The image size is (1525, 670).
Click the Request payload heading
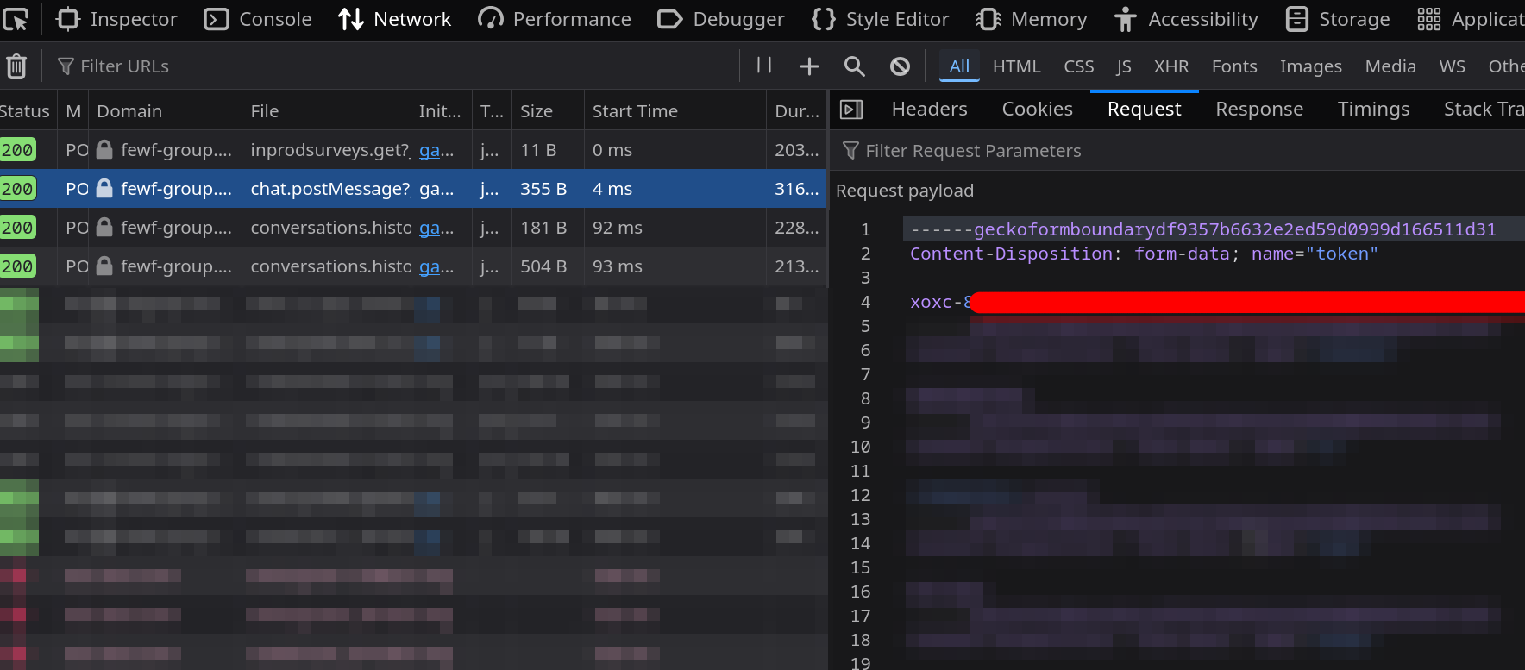pos(905,191)
